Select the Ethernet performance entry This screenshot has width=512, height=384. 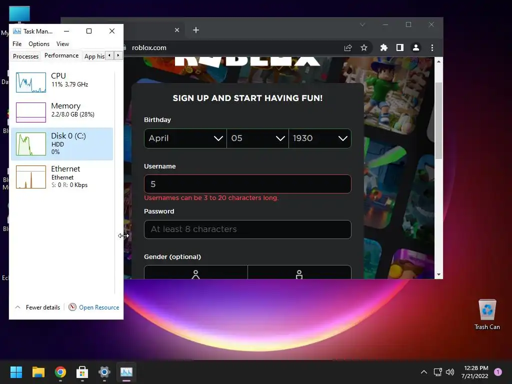(x=62, y=177)
